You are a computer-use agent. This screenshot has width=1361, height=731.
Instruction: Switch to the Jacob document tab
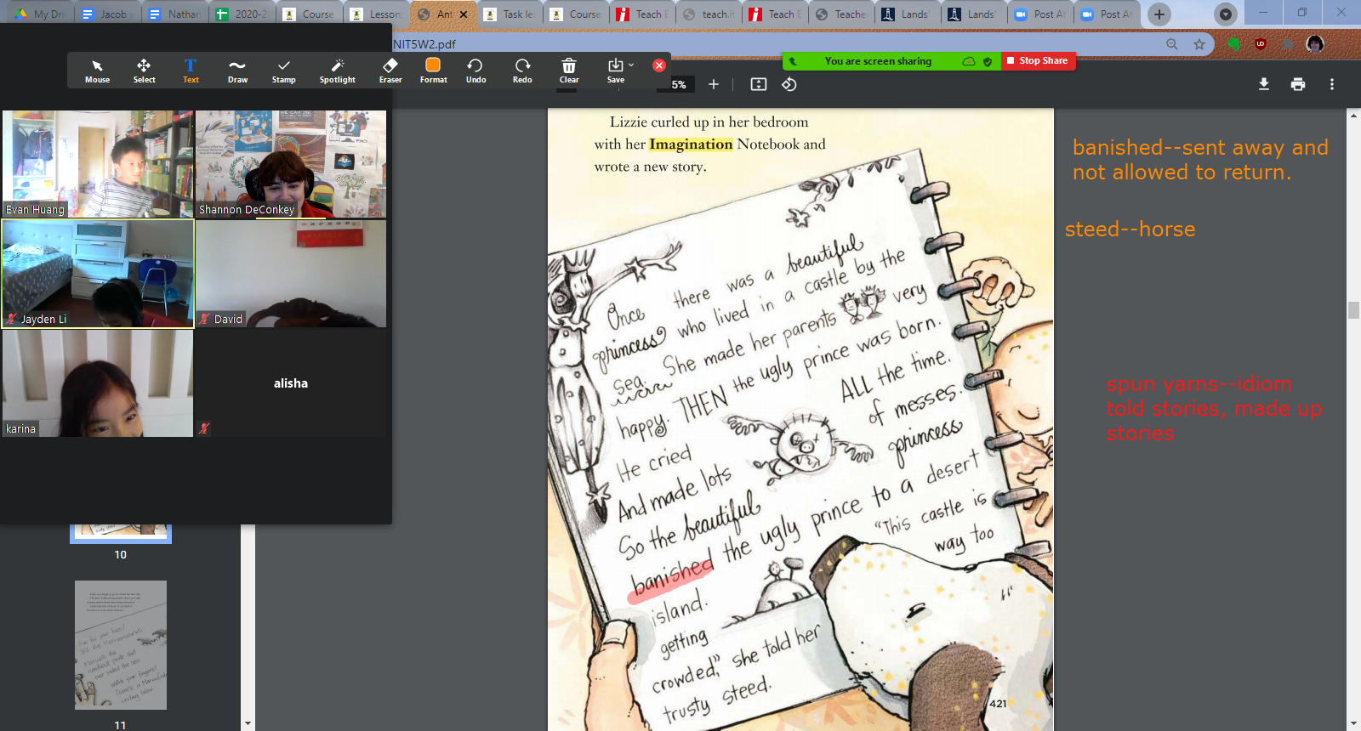106,14
